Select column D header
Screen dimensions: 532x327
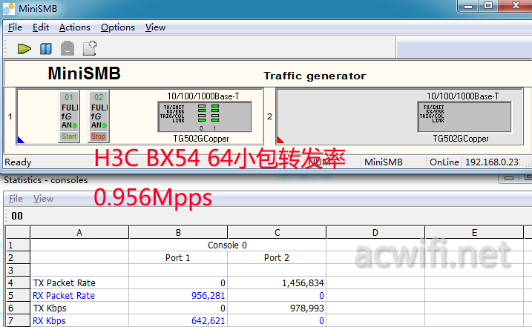(x=375, y=233)
